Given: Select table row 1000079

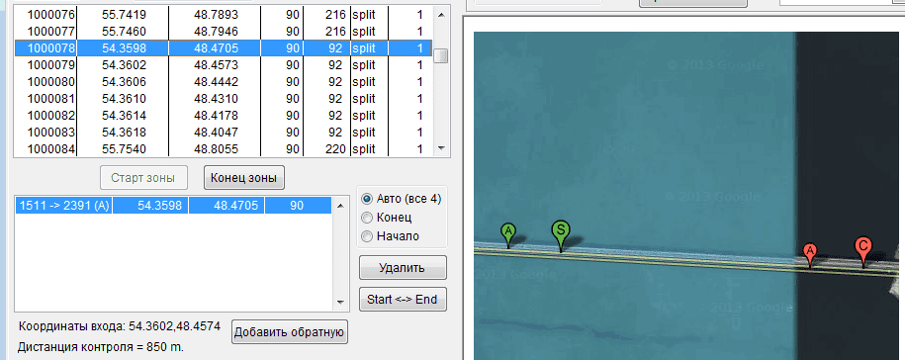Looking at the screenshot, I should click(x=224, y=64).
